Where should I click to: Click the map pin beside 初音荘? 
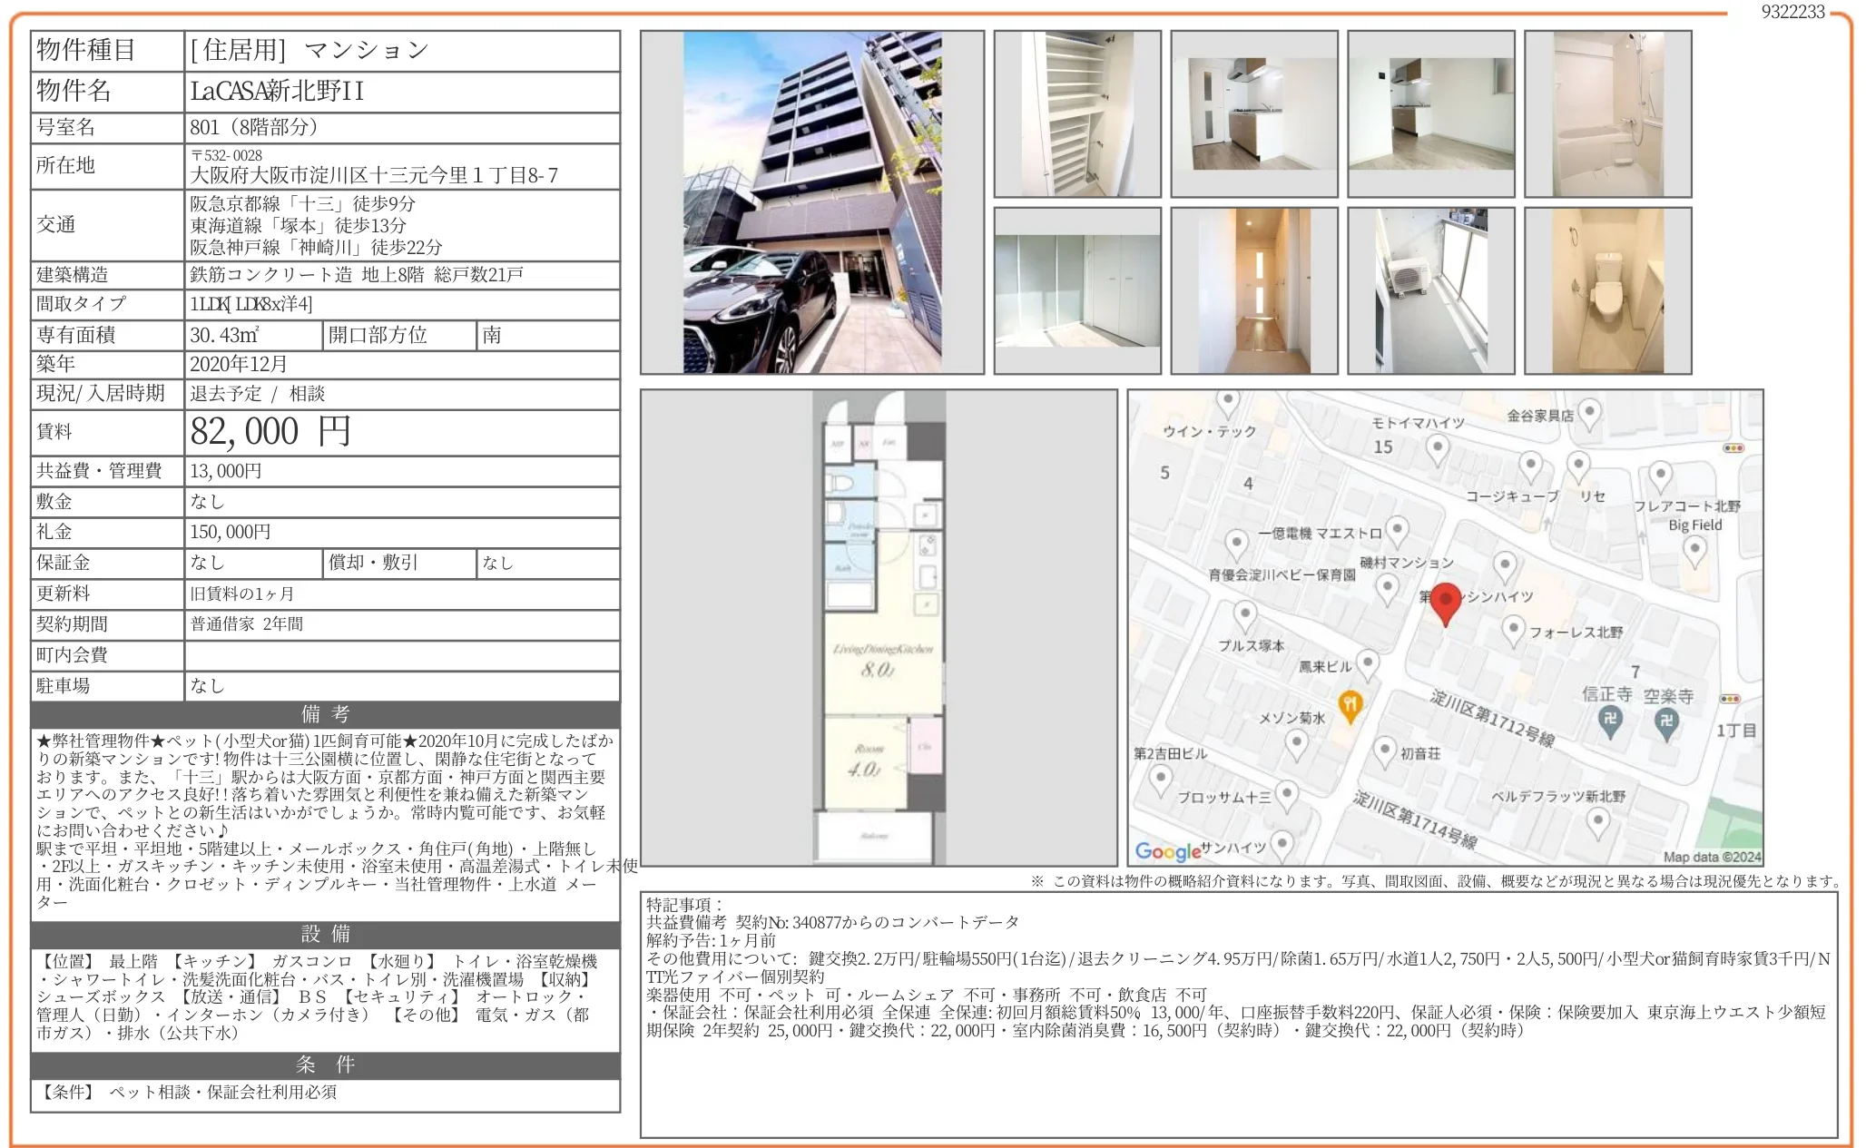(1384, 751)
